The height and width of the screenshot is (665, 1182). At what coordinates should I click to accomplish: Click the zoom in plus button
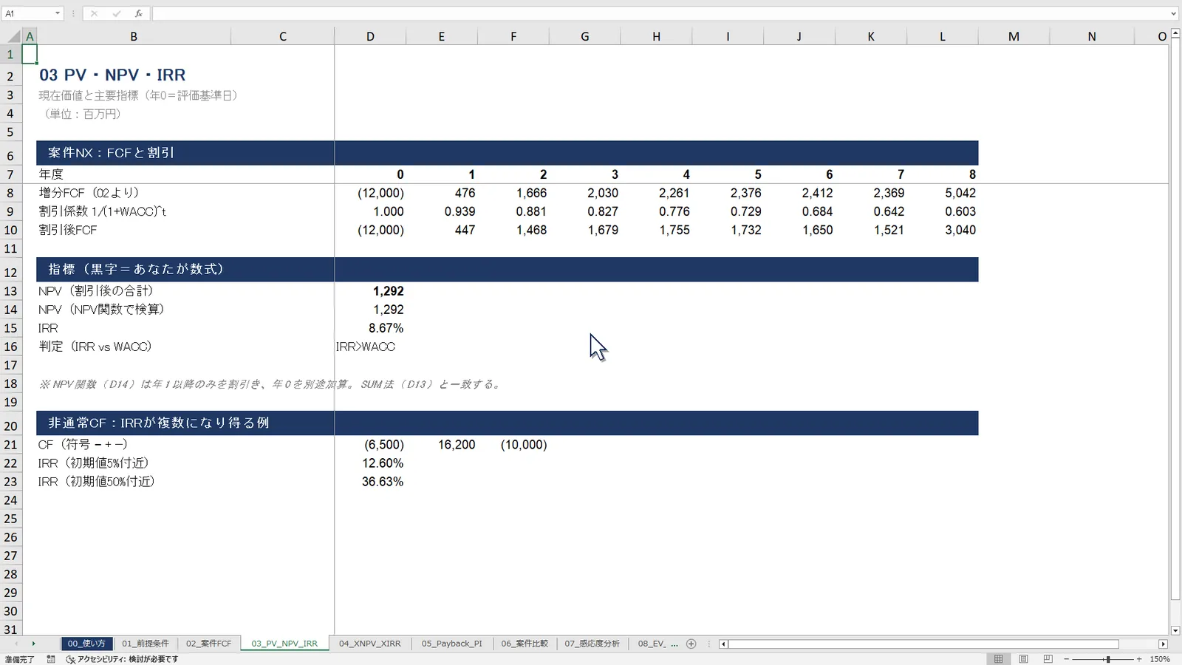pos(1139,658)
